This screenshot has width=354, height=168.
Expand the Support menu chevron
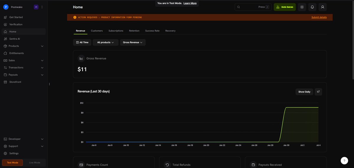[x=42, y=146]
